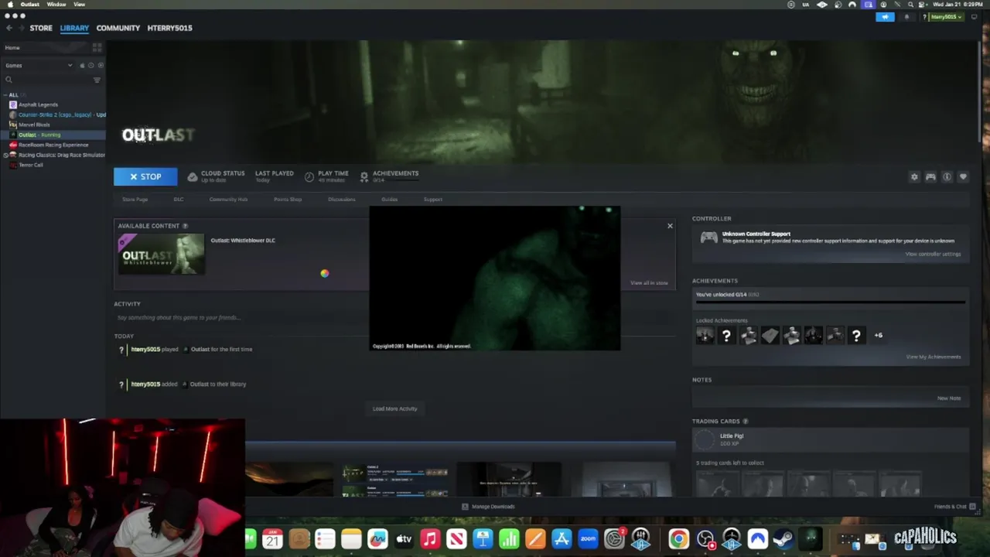Toggle the recent activity clock filter

click(x=90, y=66)
